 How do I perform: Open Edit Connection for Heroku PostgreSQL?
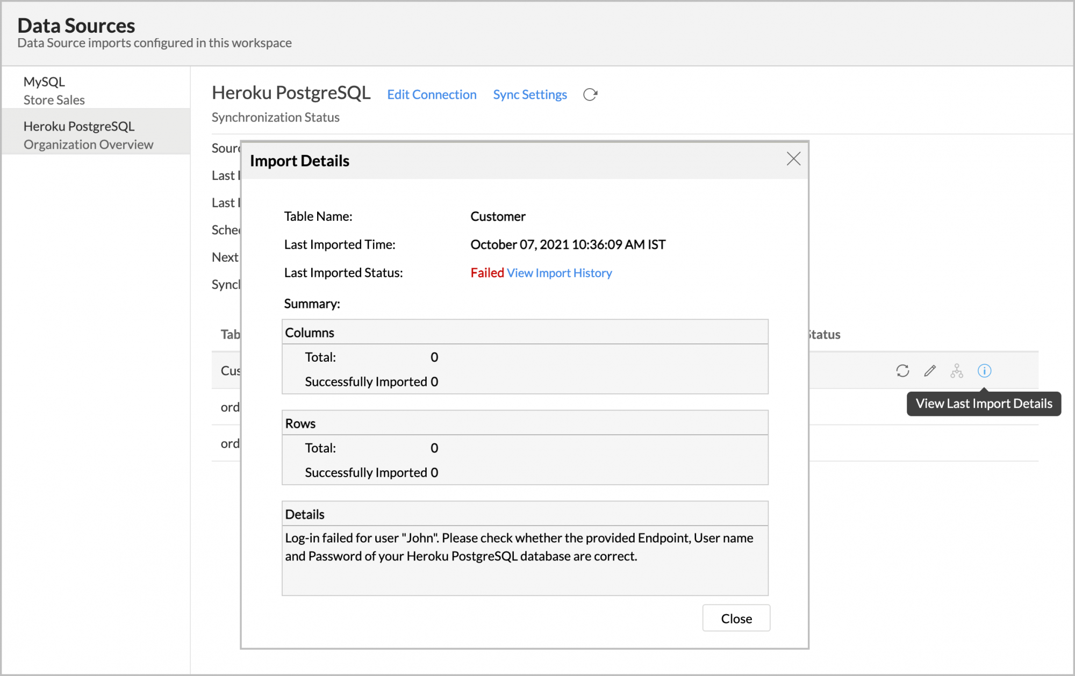click(x=432, y=94)
